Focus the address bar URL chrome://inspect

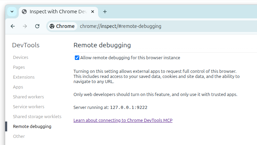click(120, 26)
